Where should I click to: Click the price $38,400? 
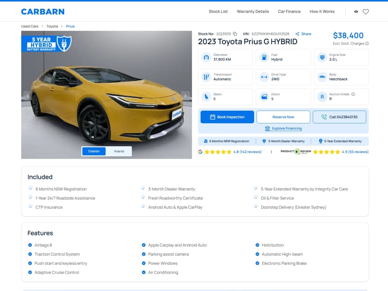point(348,36)
